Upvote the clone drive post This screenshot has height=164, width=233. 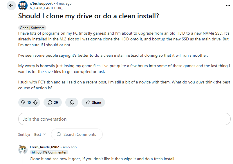coord(23,102)
